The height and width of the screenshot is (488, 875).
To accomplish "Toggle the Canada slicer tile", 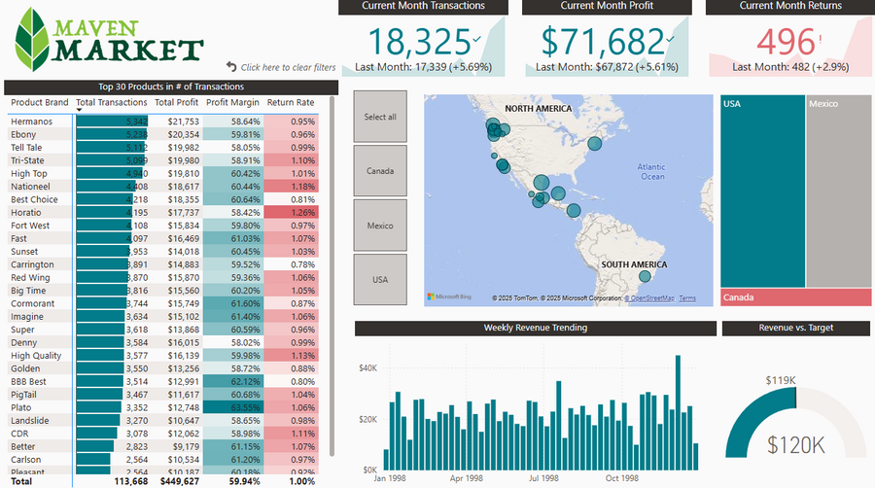I will pyautogui.click(x=380, y=171).
